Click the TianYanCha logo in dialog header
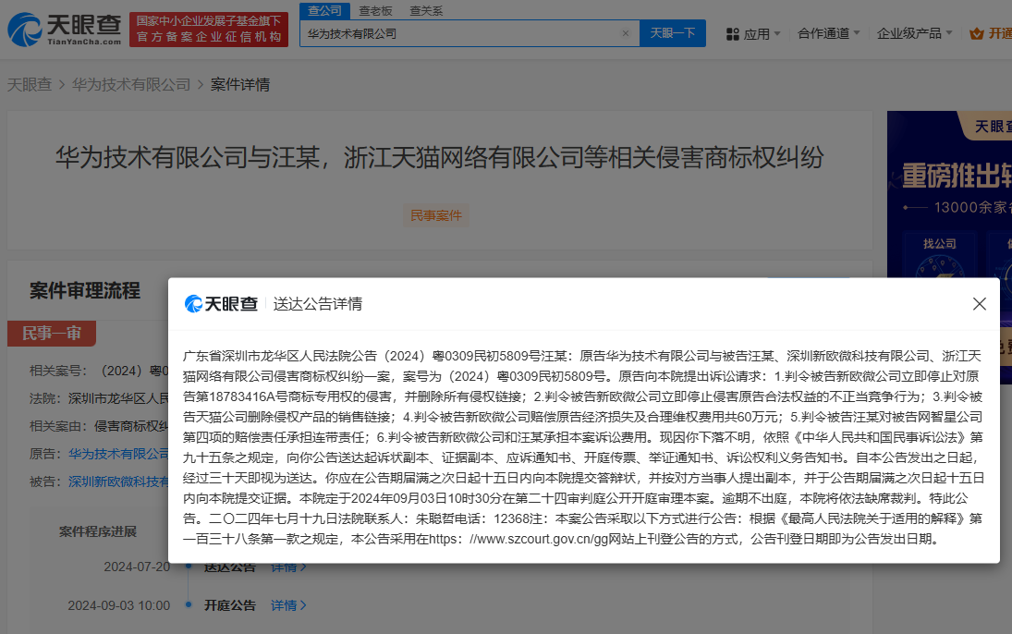 221,303
